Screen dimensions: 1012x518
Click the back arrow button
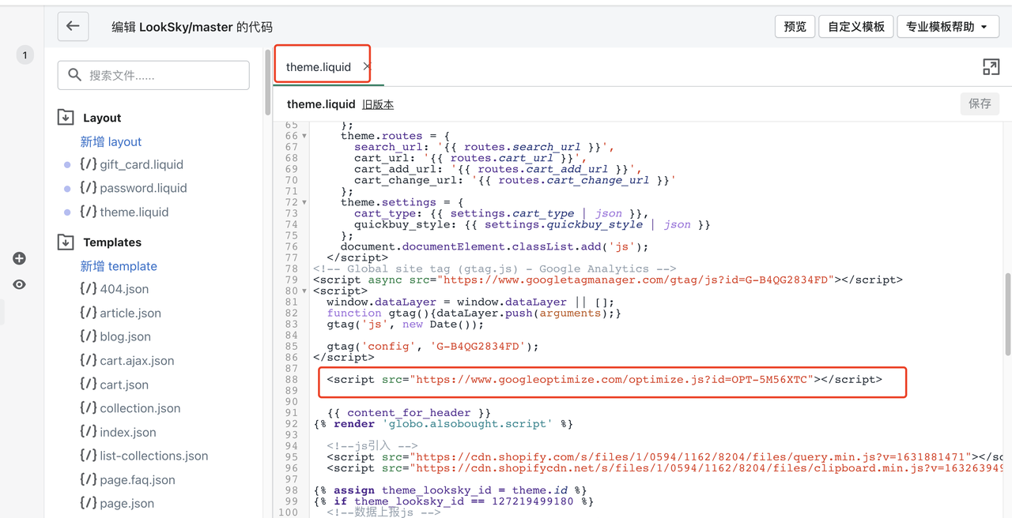(x=73, y=26)
